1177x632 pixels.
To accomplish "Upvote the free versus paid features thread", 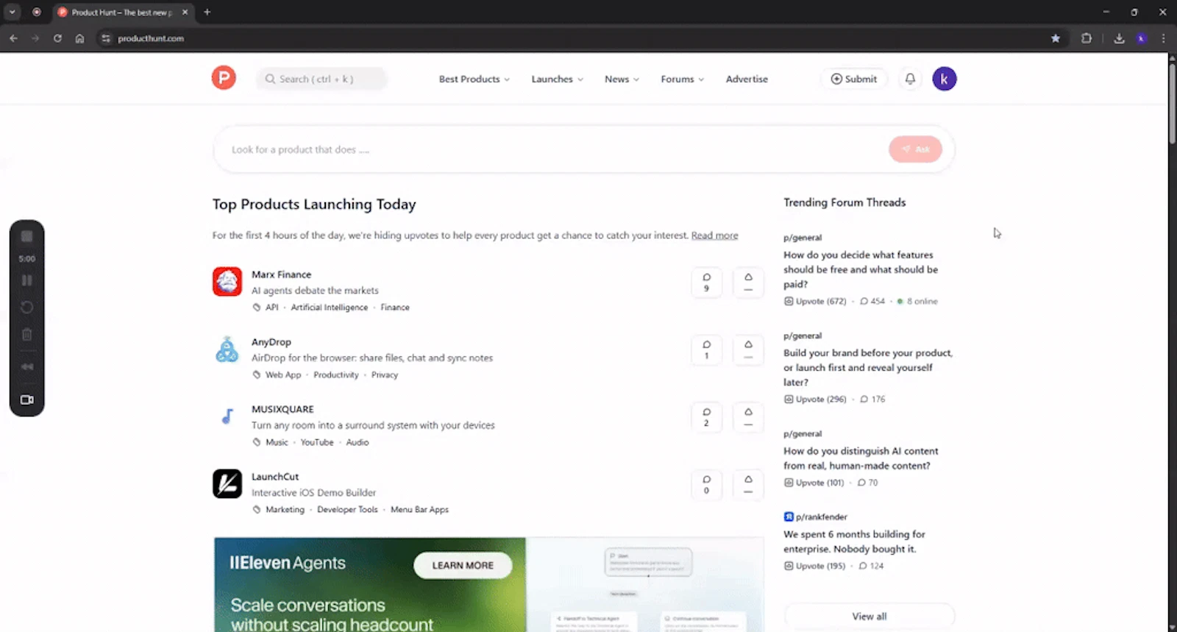I will 815,301.
